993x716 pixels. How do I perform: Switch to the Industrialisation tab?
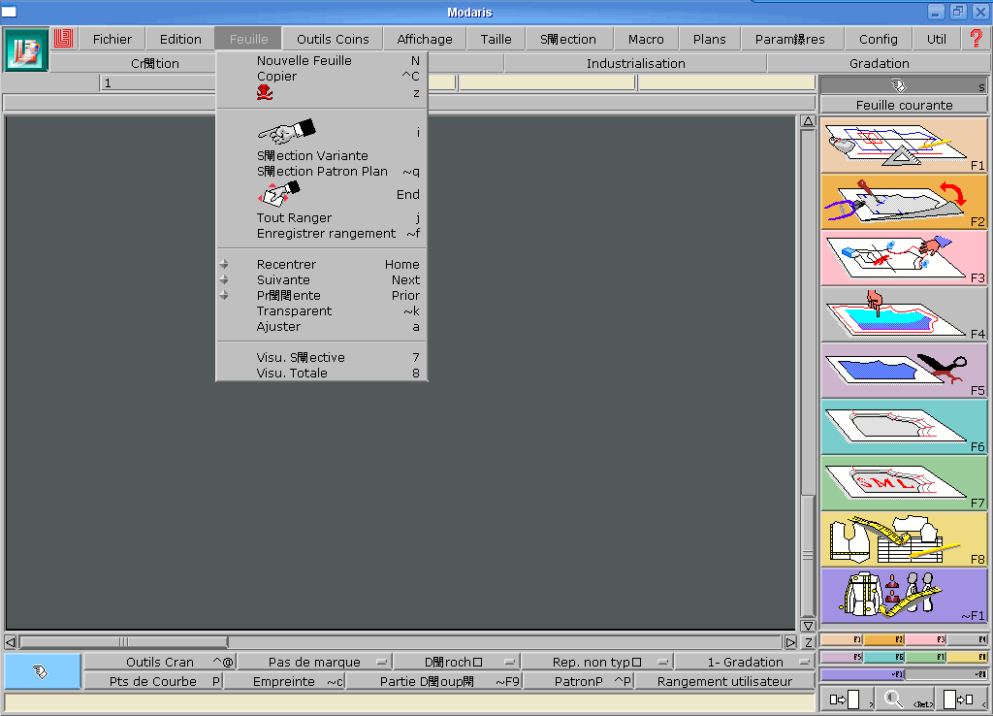point(636,63)
